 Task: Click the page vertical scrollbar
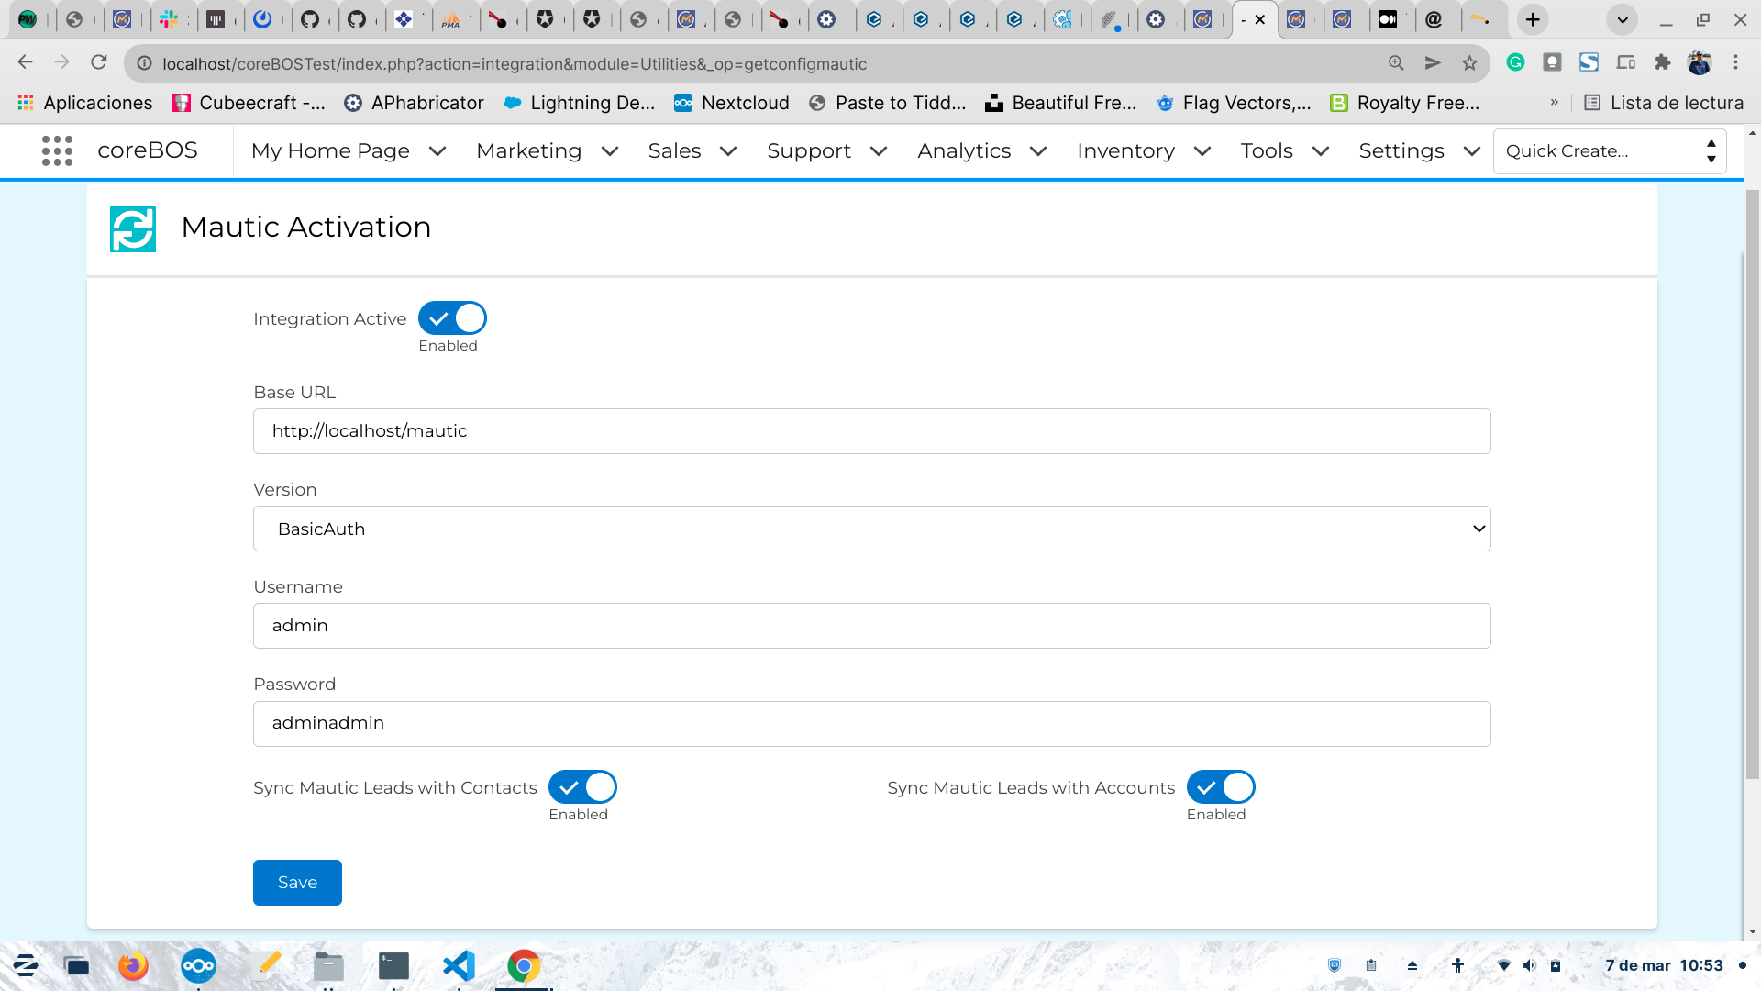(x=1752, y=484)
